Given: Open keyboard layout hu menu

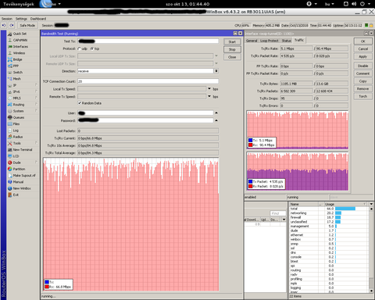Looking at the screenshot, I should coord(329,4).
